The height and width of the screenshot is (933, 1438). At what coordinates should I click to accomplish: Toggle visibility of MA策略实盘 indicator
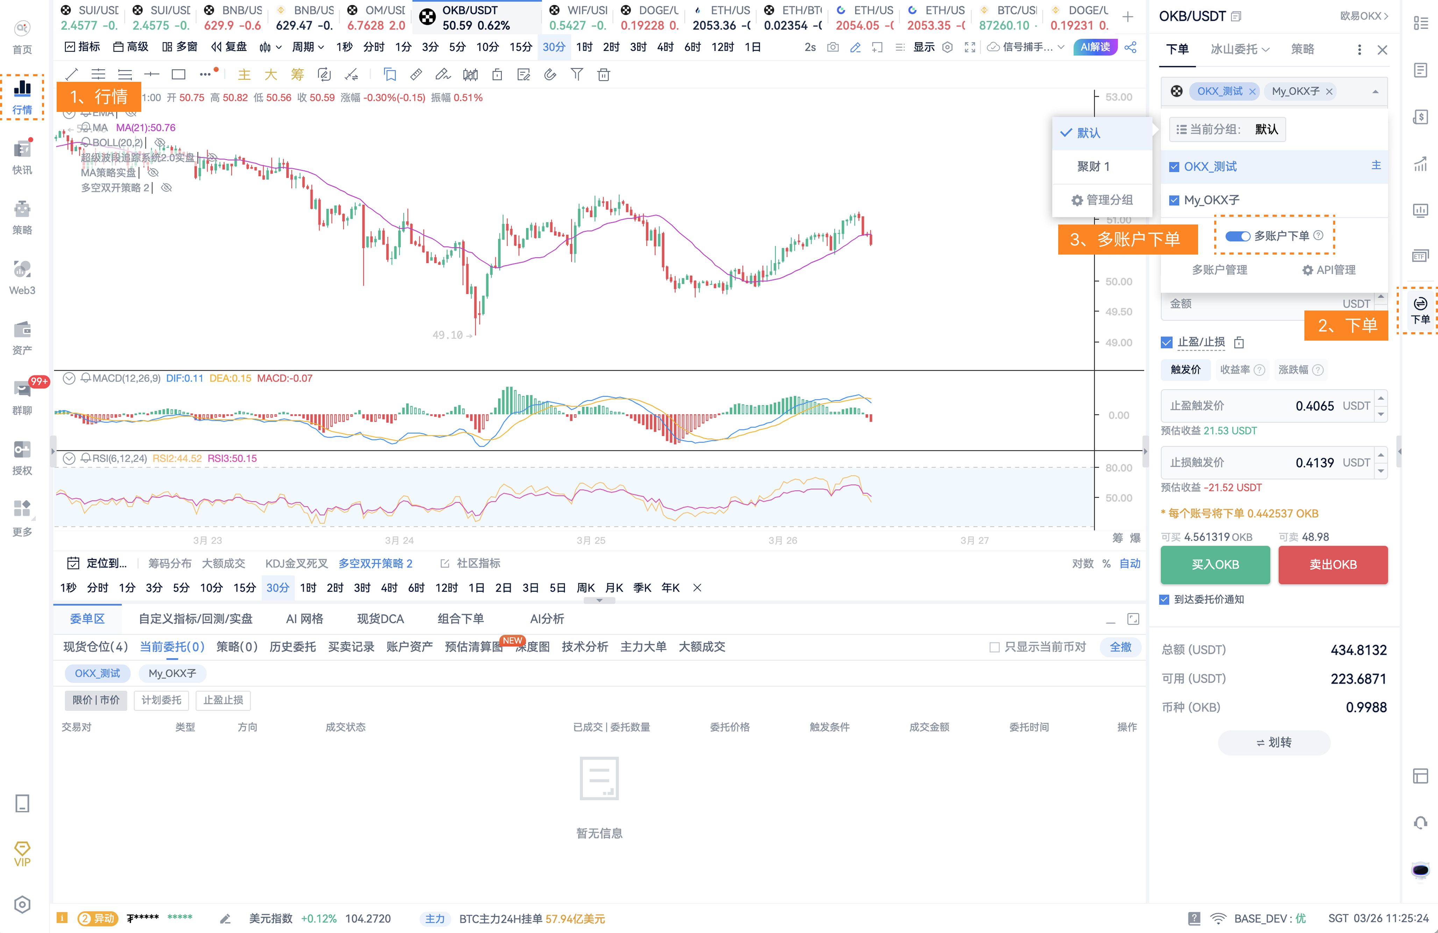click(154, 172)
